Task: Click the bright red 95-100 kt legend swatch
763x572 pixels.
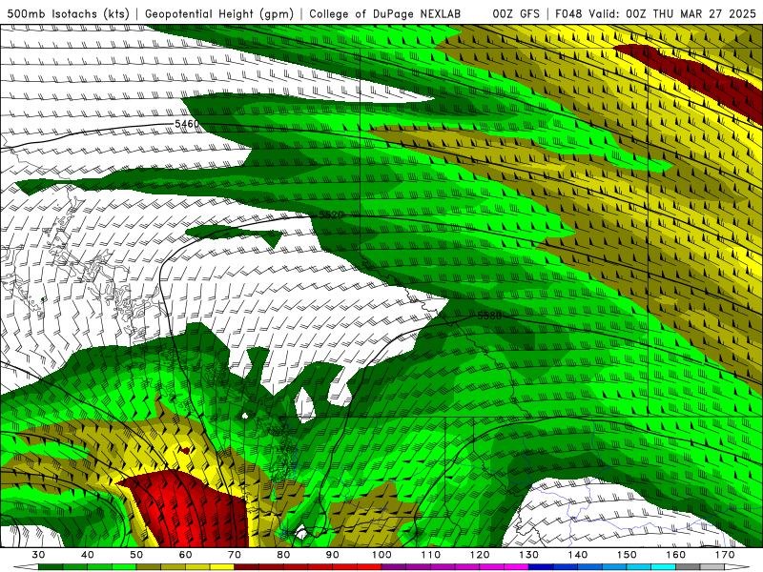Action: coord(369,567)
